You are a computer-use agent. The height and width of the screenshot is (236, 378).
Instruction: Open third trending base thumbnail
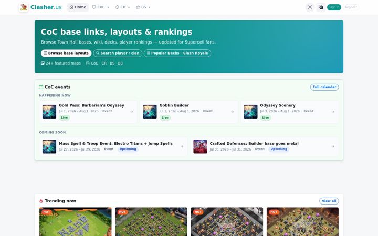click(227, 222)
